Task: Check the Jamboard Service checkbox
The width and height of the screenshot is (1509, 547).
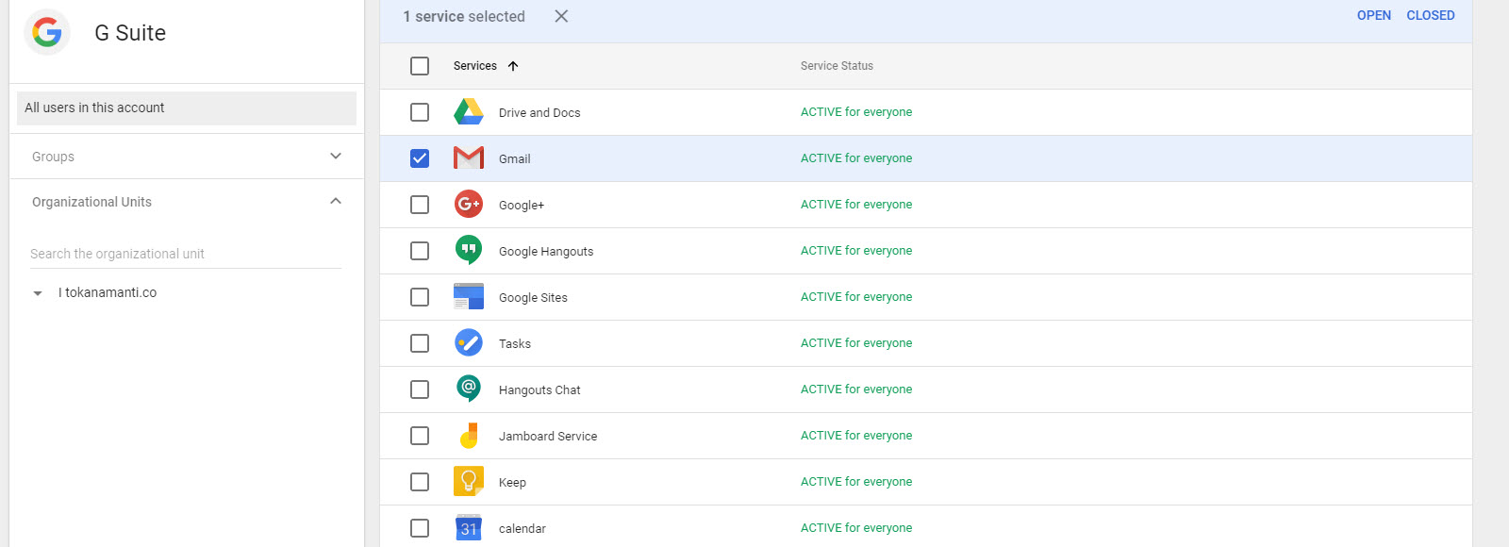Action: [x=420, y=436]
